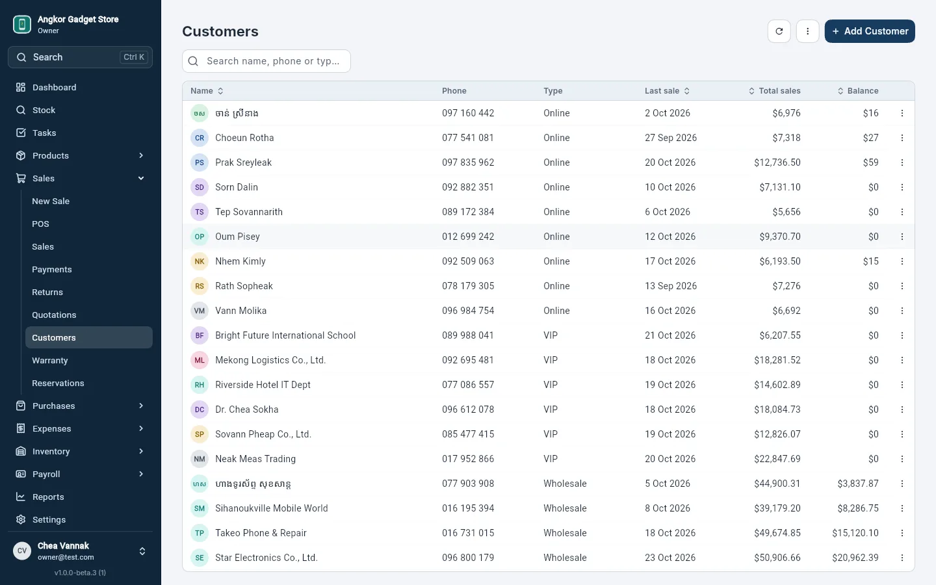Click the Type column header
The width and height of the screenshot is (936, 585).
(553, 91)
